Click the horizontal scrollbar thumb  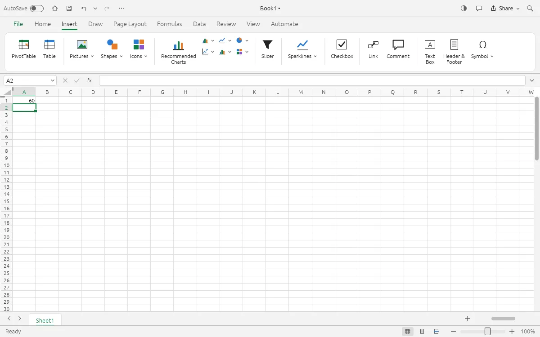click(x=503, y=318)
